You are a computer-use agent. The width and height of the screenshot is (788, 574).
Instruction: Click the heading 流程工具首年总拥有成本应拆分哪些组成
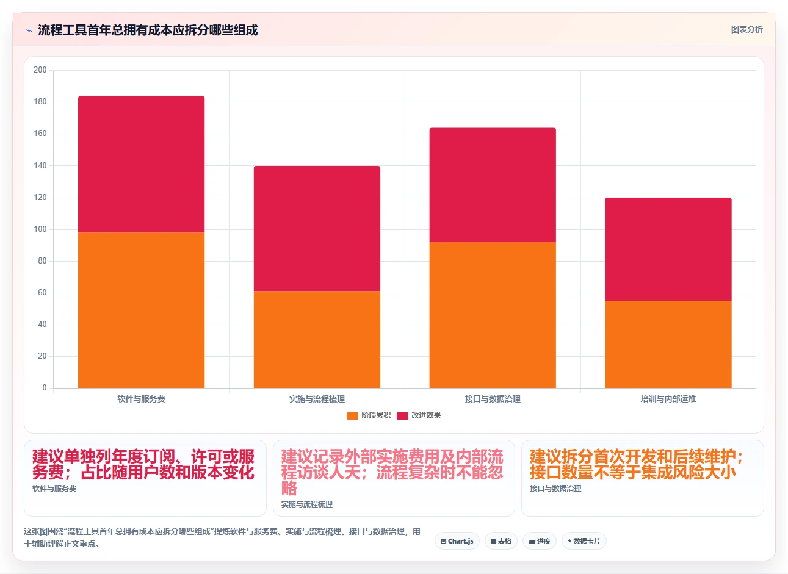coord(148,30)
